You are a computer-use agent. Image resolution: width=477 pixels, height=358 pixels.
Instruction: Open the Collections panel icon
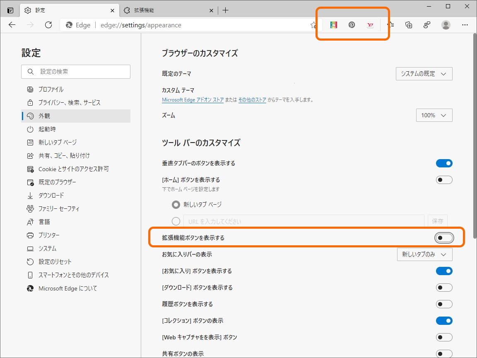[x=409, y=25]
